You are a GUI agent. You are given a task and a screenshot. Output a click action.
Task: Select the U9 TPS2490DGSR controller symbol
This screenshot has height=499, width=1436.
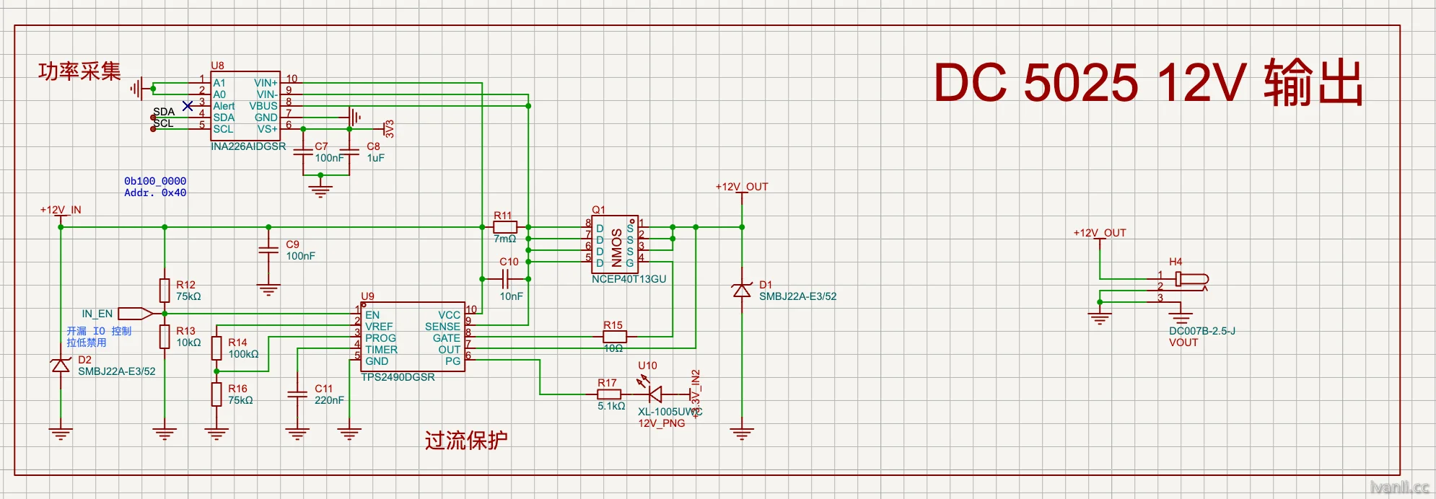click(x=413, y=337)
